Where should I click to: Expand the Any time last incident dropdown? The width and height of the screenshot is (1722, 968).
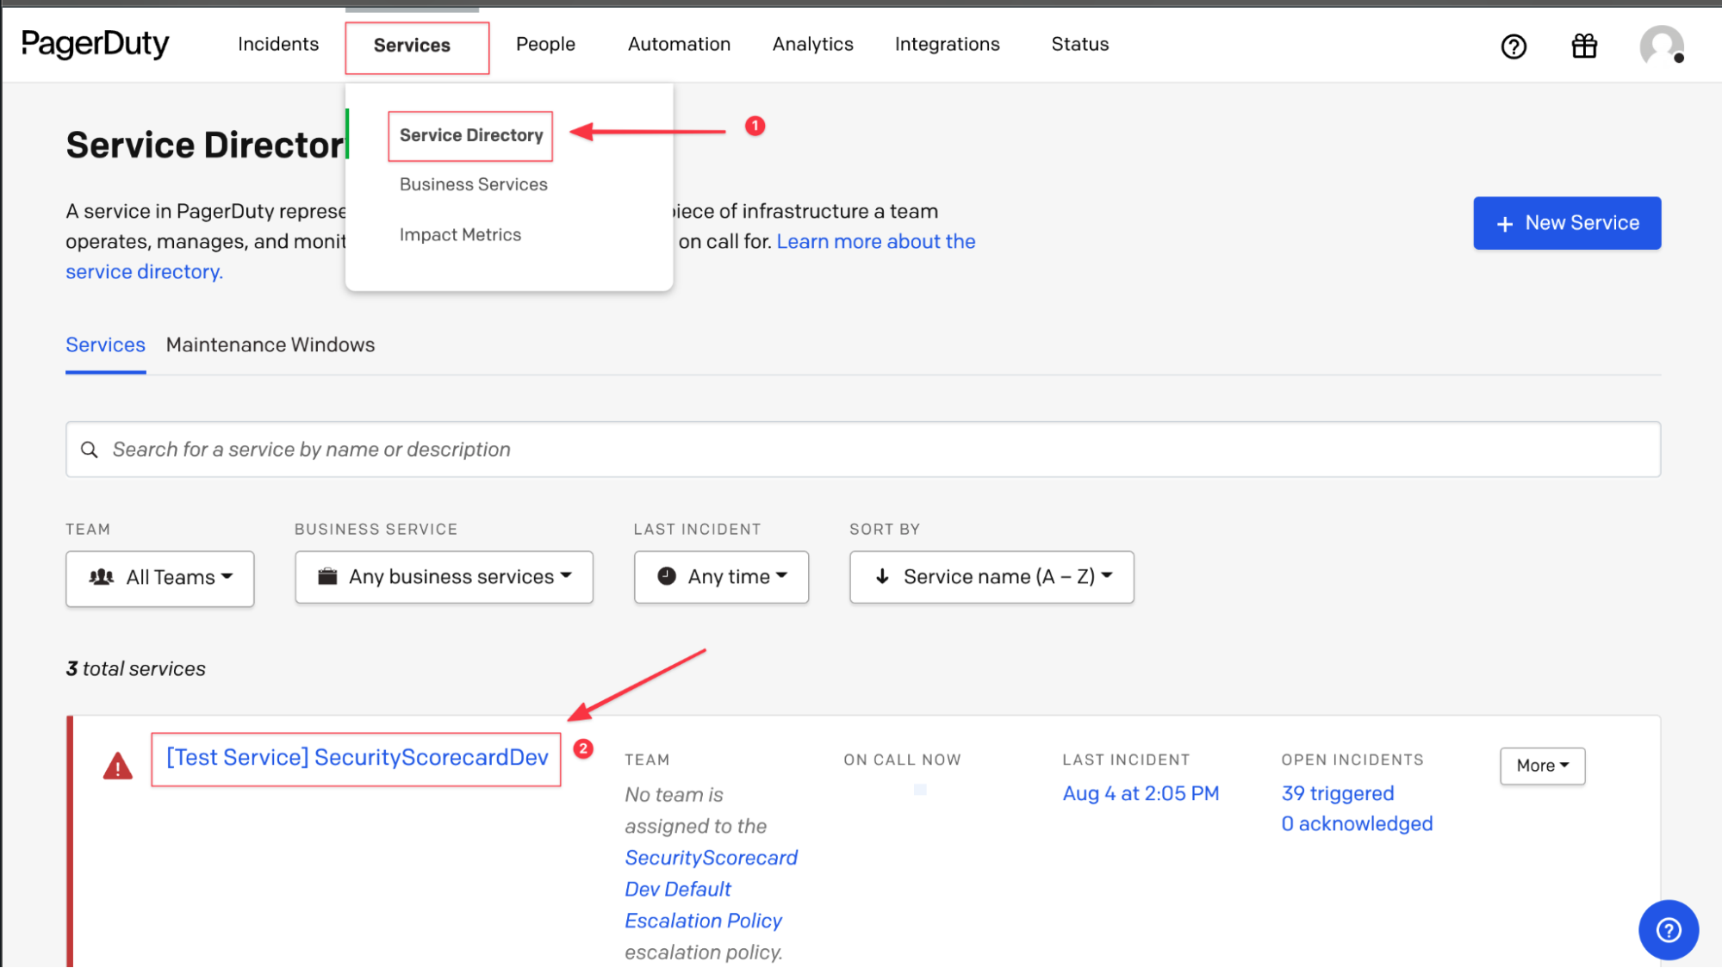[721, 577]
